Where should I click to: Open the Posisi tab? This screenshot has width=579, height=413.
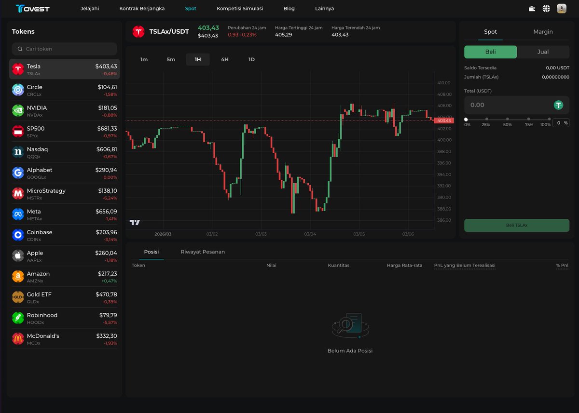pyautogui.click(x=152, y=252)
